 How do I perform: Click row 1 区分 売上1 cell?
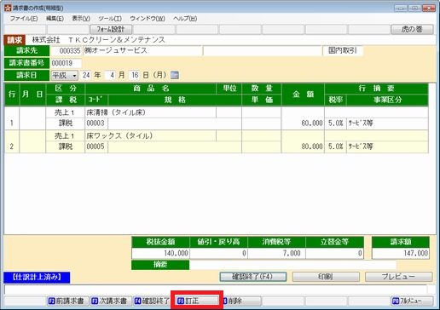click(65, 112)
